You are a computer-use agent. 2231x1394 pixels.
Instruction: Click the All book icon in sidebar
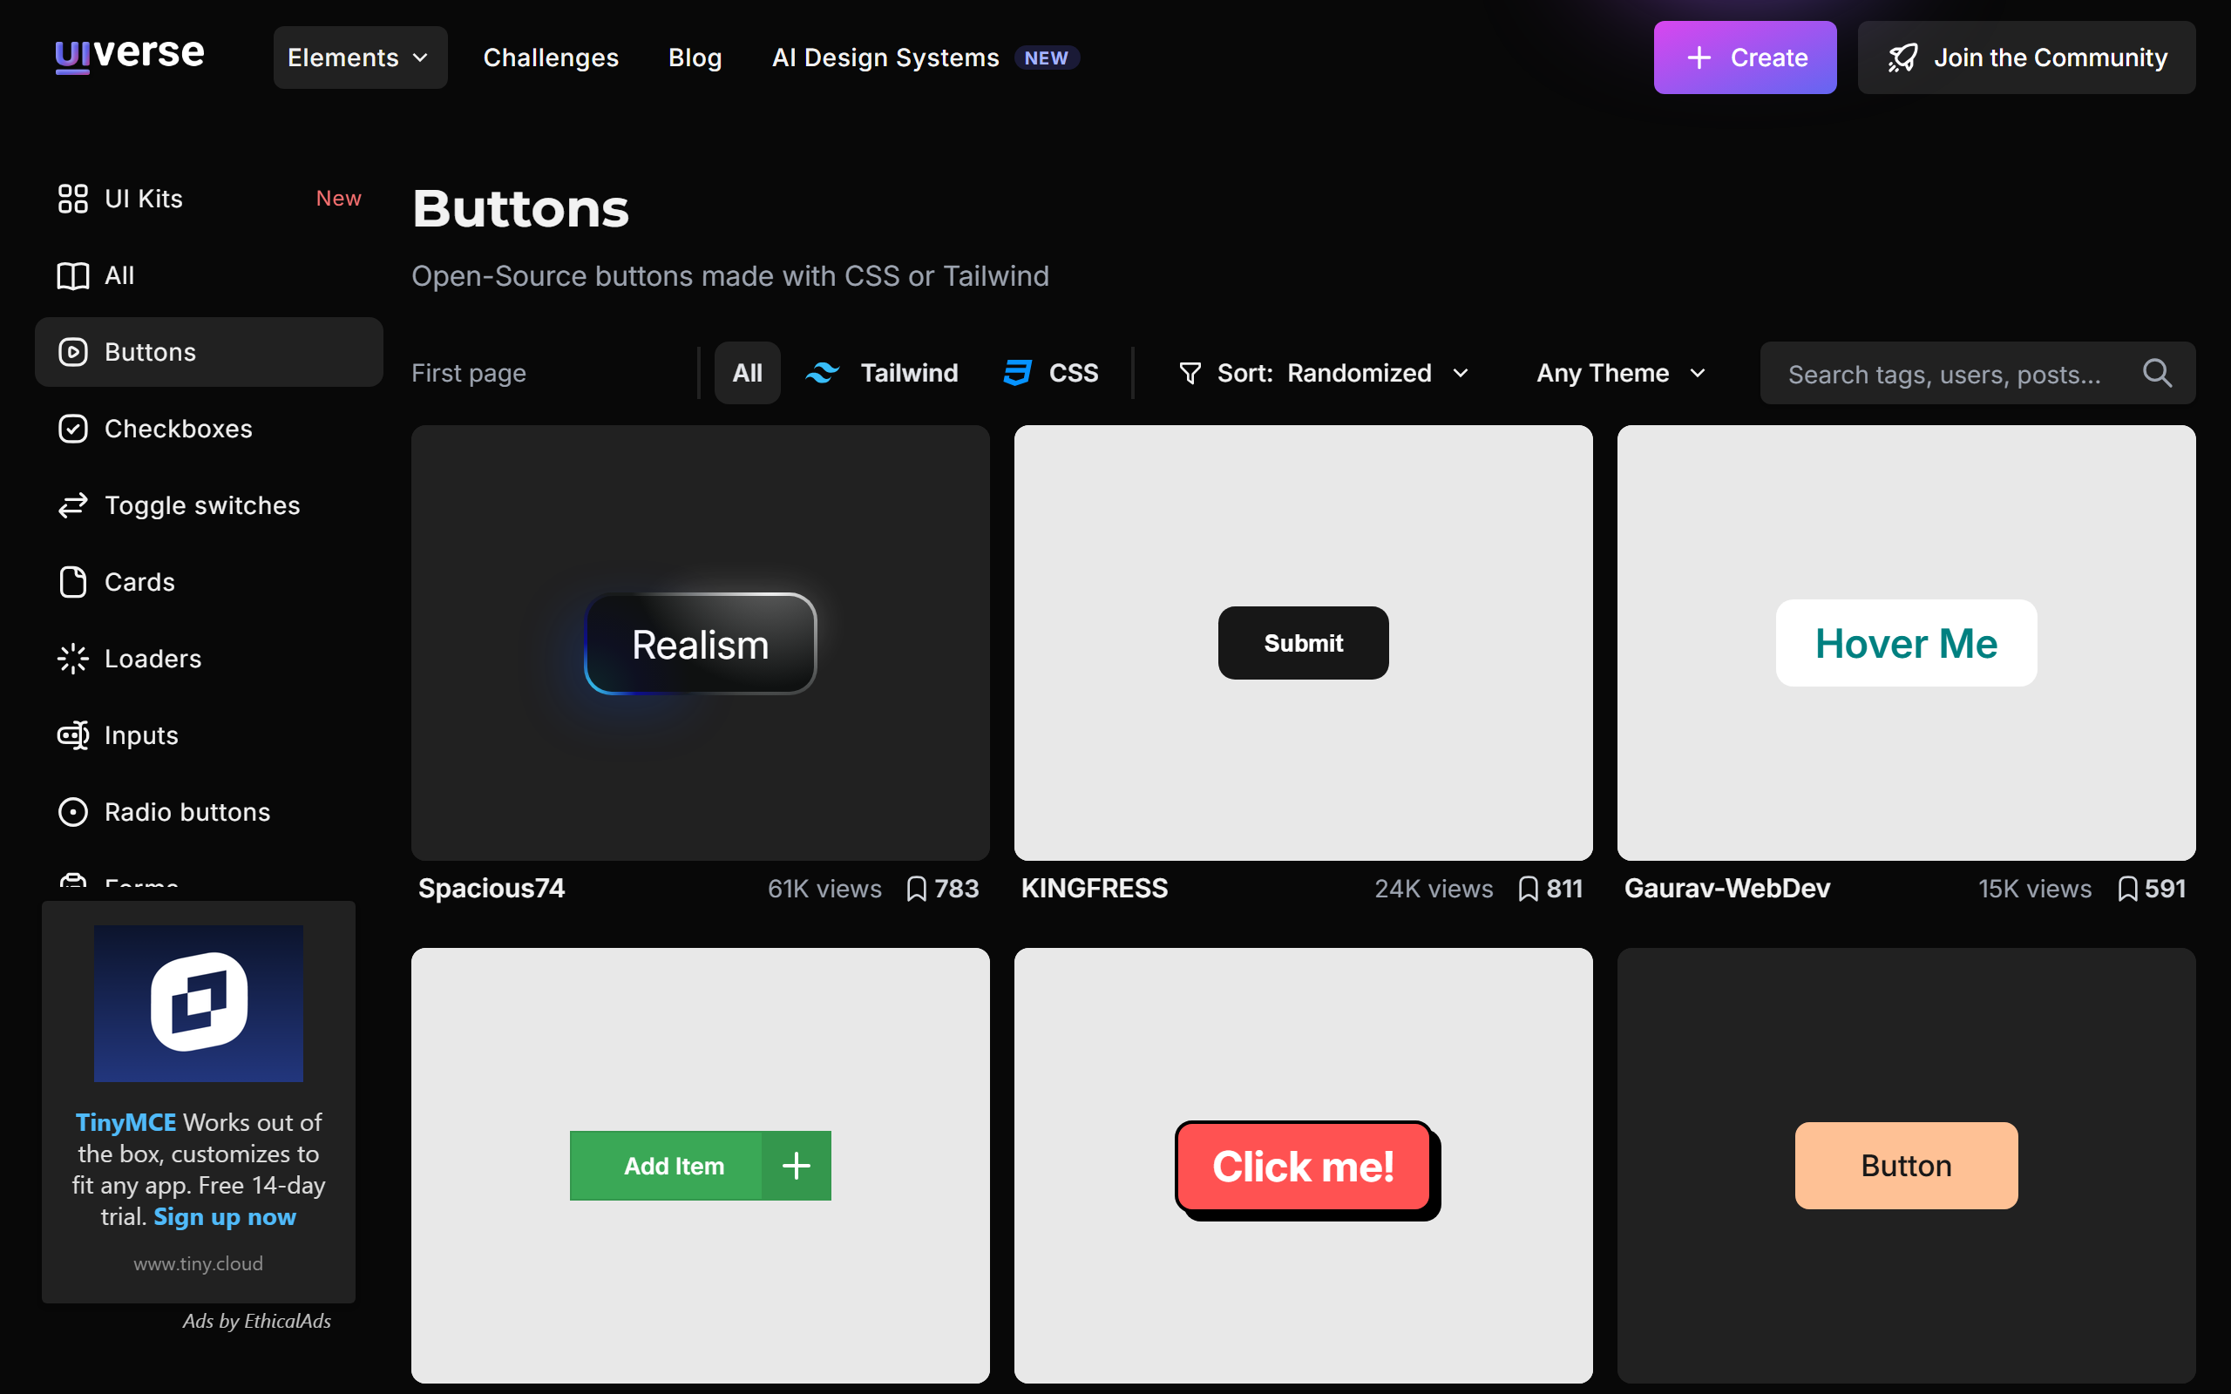[73, 275]
